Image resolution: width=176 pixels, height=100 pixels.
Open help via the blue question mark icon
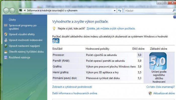pyautogui.click(x=174, y=17)
